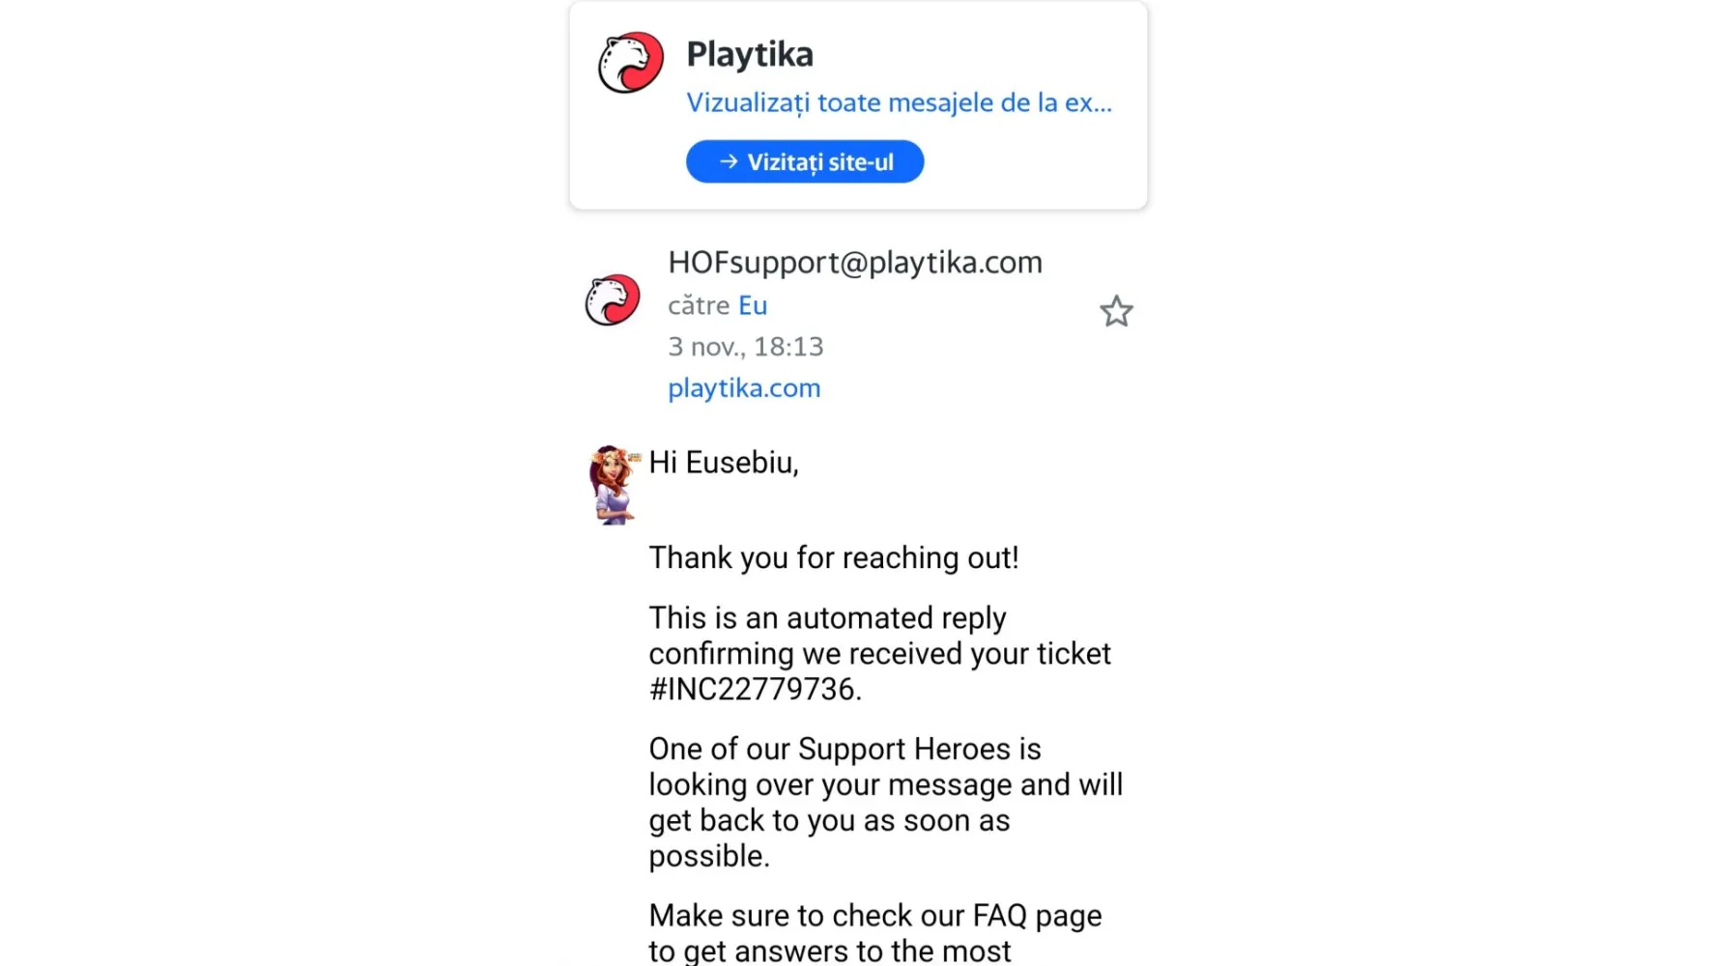Click the Playtika logo in the sender card

coord(630,63)
